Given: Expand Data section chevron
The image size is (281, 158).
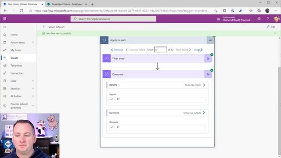Looking at the screenshot, I should pyautogui.click(x=33, y=81).
